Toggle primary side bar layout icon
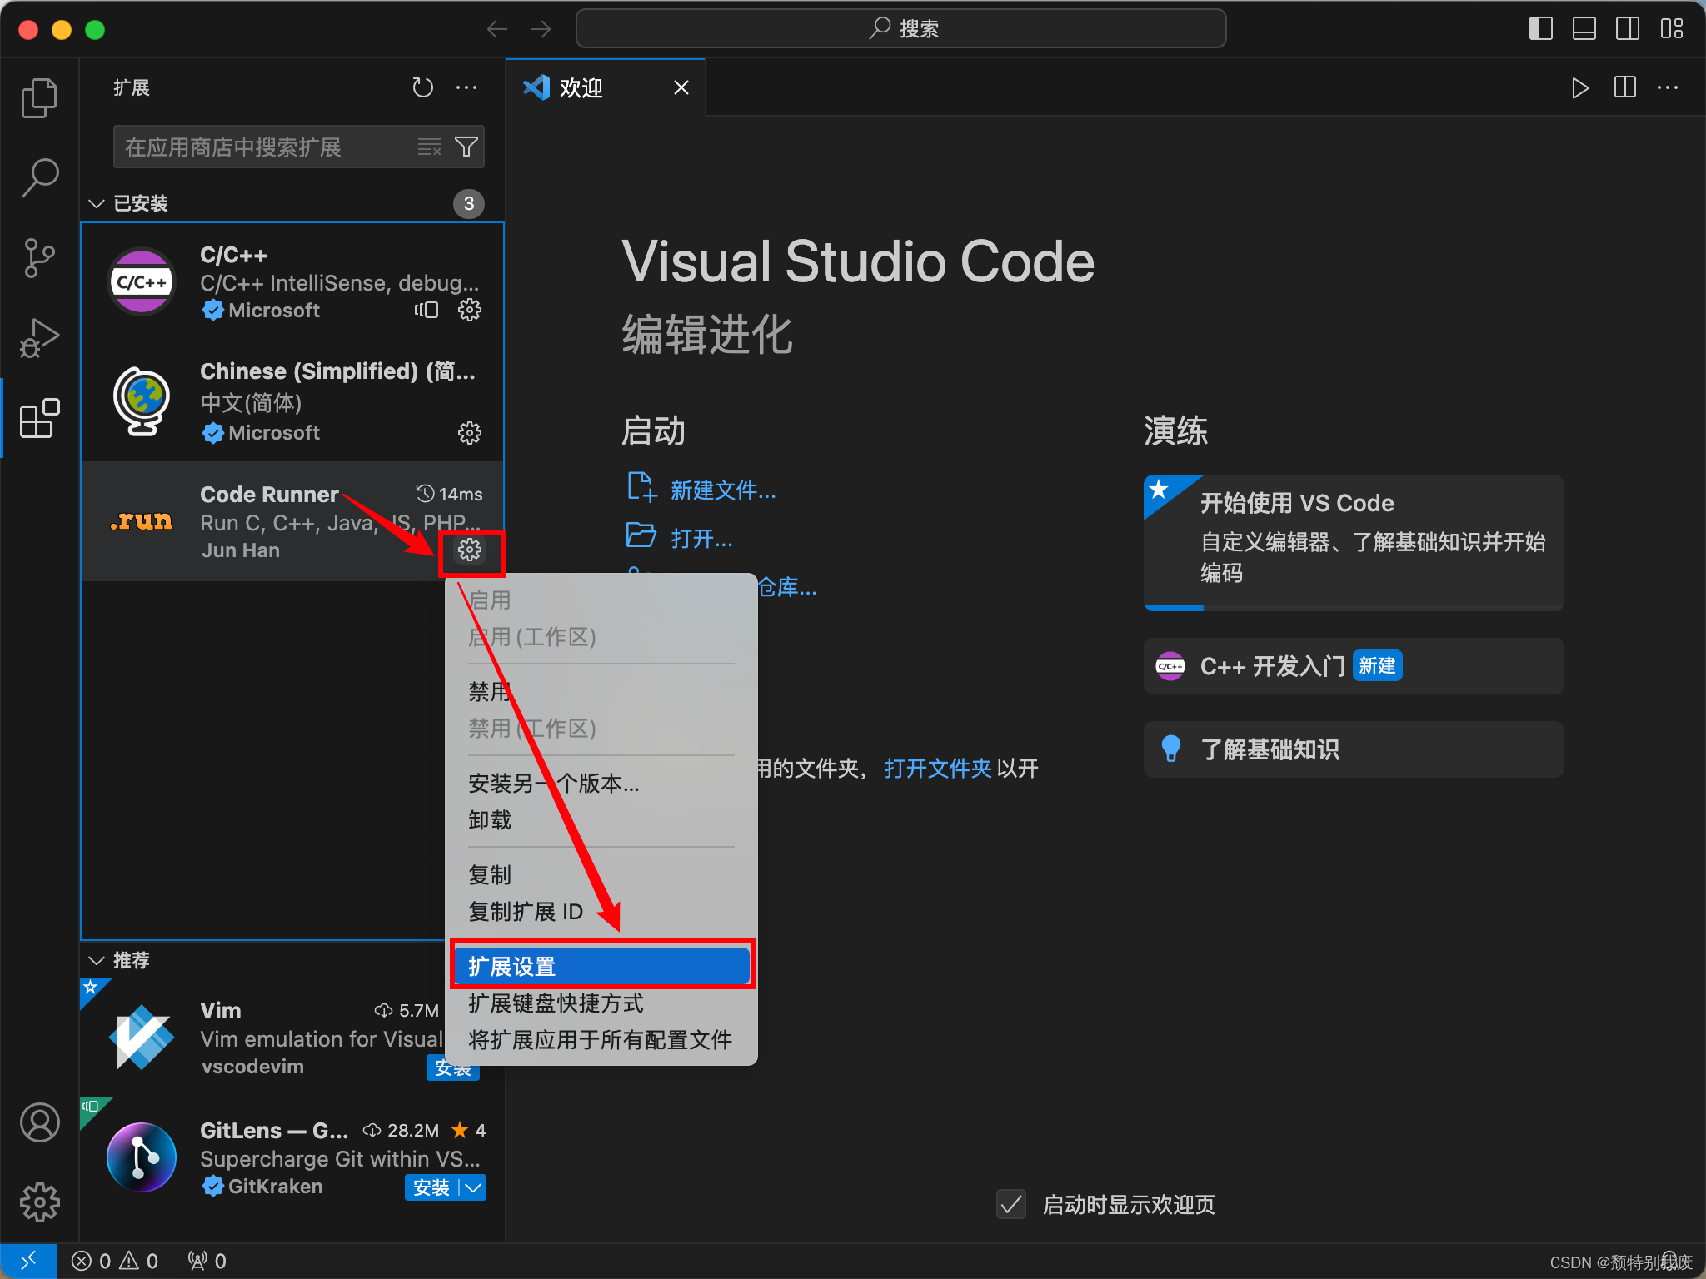The height and width of the screenshot is (1279, 1706). click(x=1541, y=28)
